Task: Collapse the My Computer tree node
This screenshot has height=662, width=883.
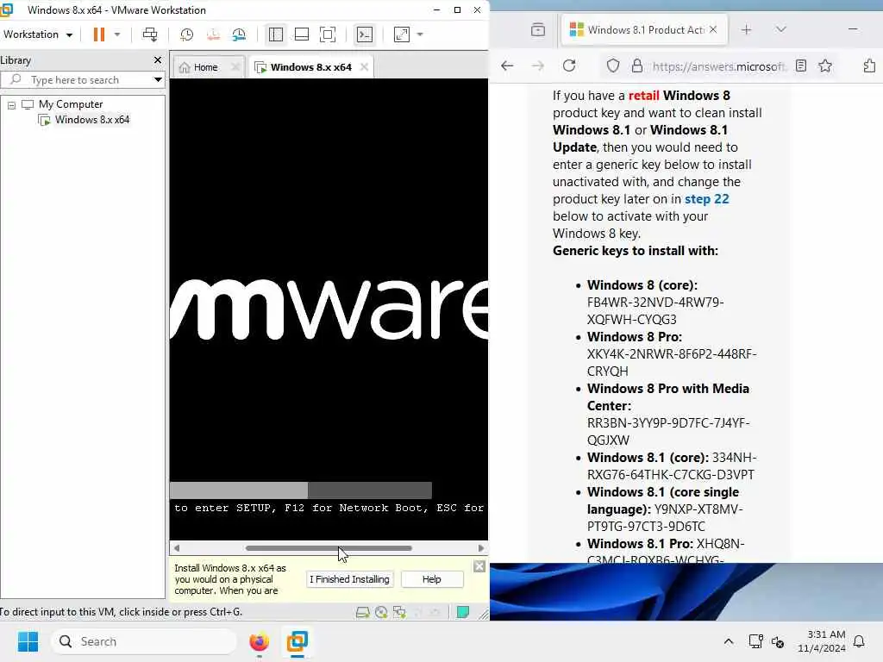Action: [11, 104]
